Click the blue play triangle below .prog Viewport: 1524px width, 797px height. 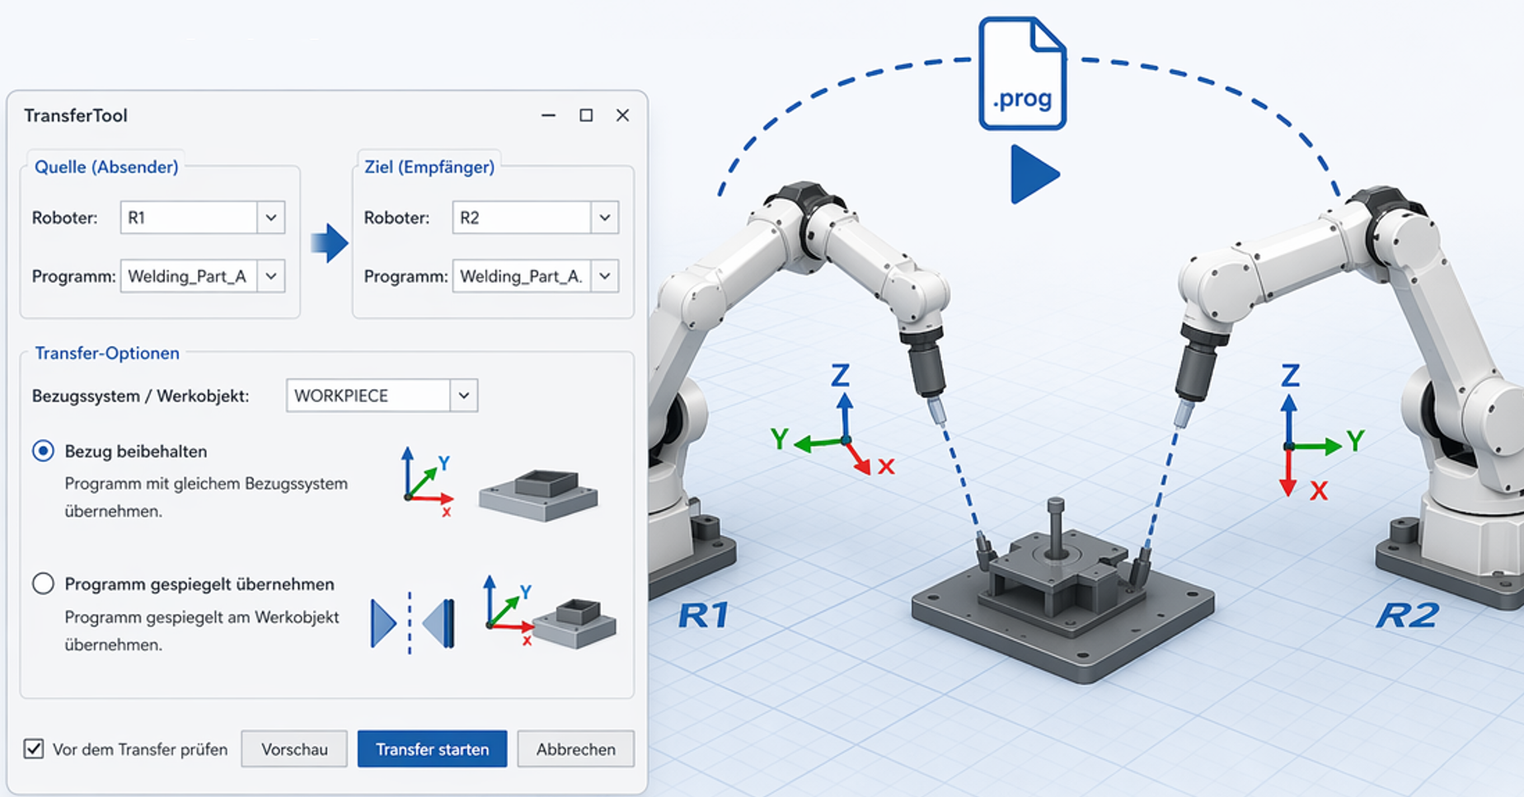point(1034,174)
